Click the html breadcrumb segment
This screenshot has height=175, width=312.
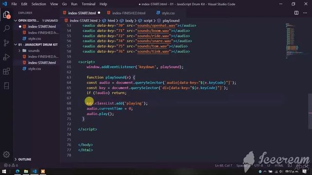click(111, 20)
